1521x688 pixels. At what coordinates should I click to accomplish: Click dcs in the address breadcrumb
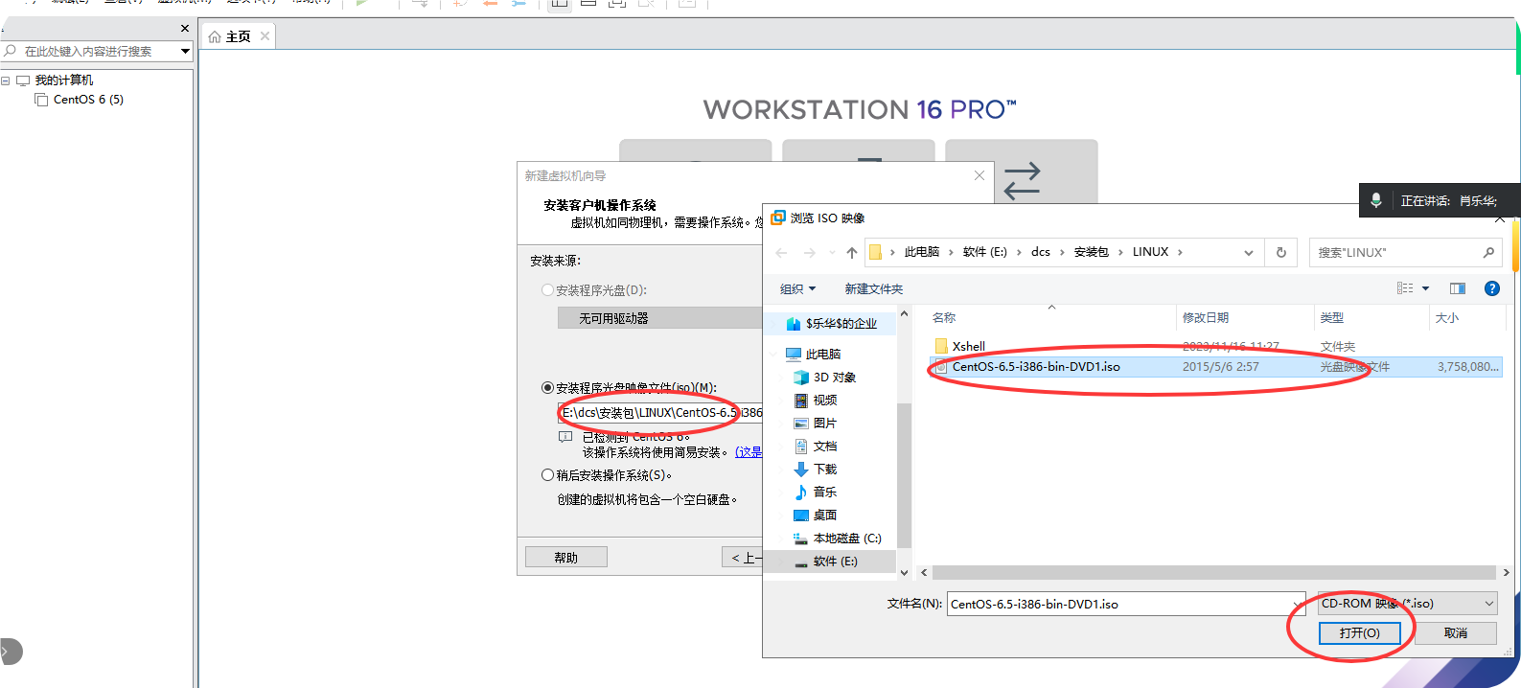[1041, 252]
